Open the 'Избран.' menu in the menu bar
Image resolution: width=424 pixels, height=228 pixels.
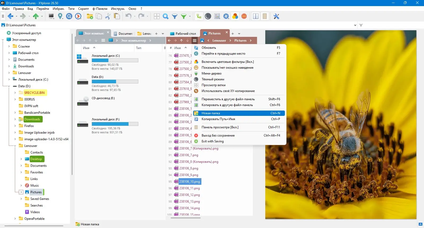(x=59, y=9)
